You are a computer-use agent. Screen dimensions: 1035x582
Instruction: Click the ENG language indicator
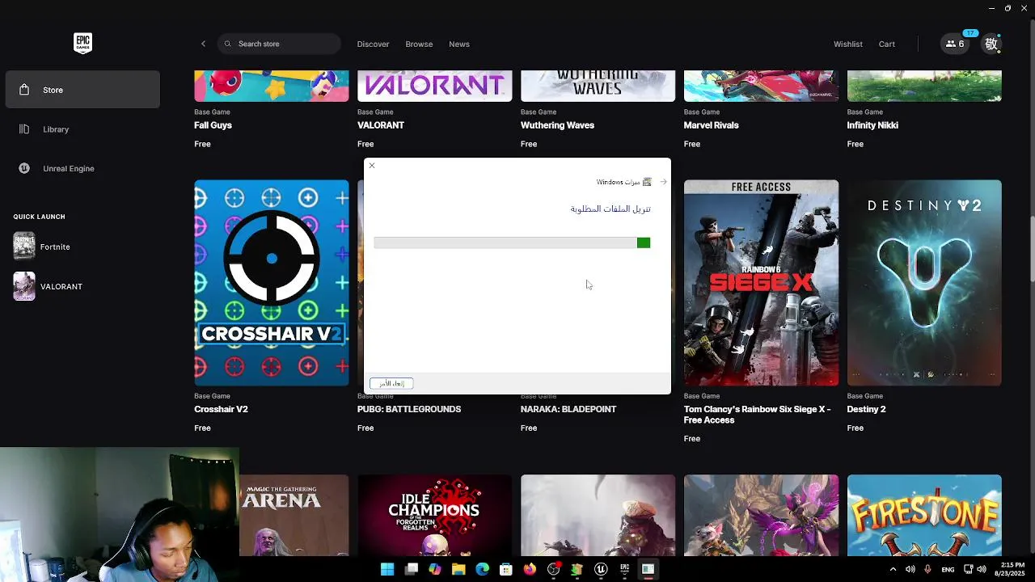click(948, 569)
